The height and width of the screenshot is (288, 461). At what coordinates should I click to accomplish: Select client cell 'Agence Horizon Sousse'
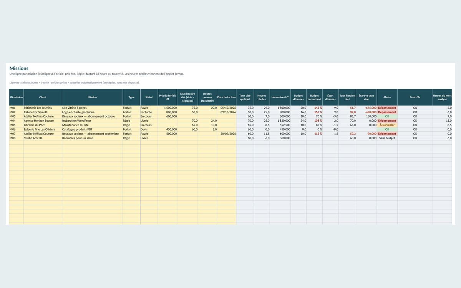43,121
